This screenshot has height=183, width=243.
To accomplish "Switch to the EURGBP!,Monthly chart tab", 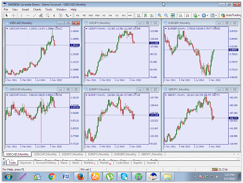I will [x=125, y=154].
